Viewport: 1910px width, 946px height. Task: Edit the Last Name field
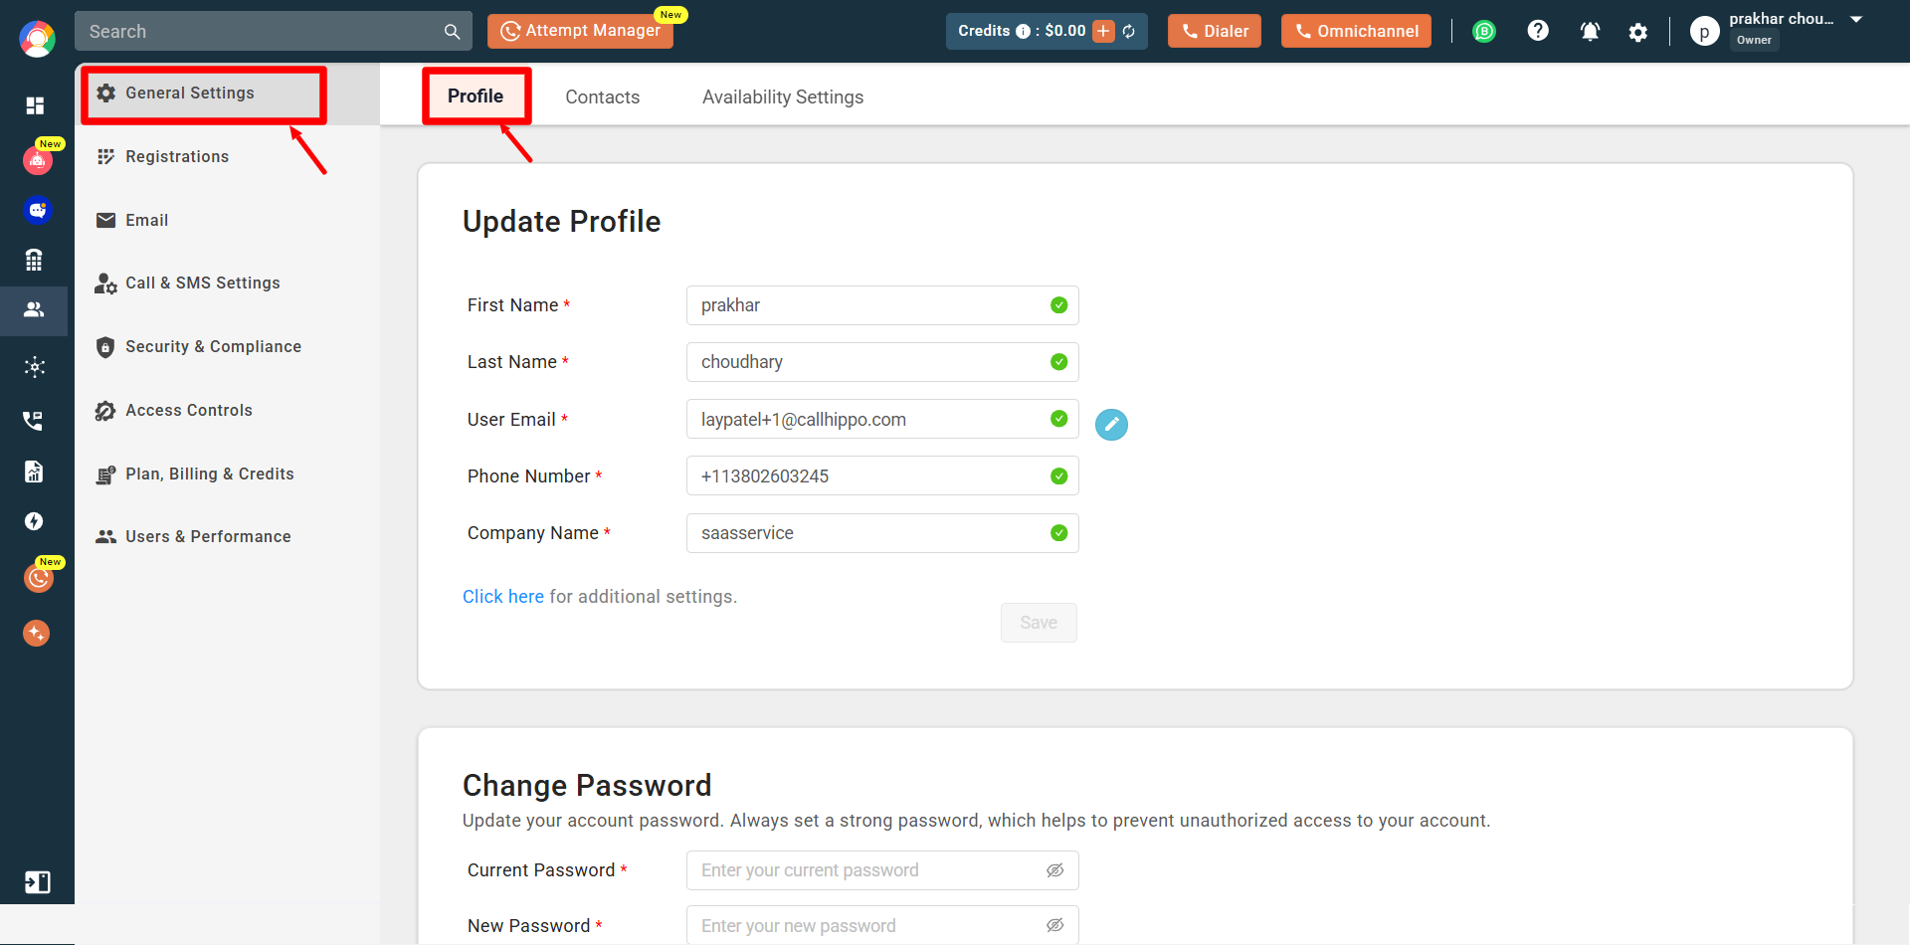pyautogui.click(x=882, y=362)
